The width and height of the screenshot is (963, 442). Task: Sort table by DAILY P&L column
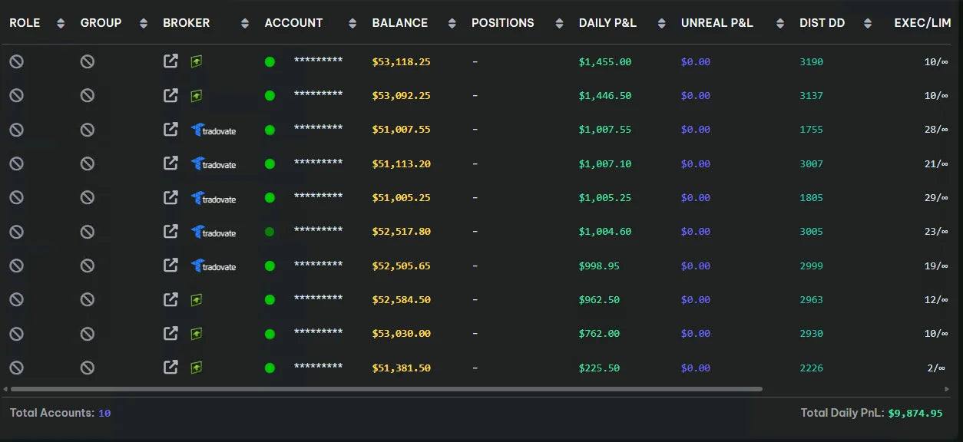pyautogui.click(x=660, y=24)
